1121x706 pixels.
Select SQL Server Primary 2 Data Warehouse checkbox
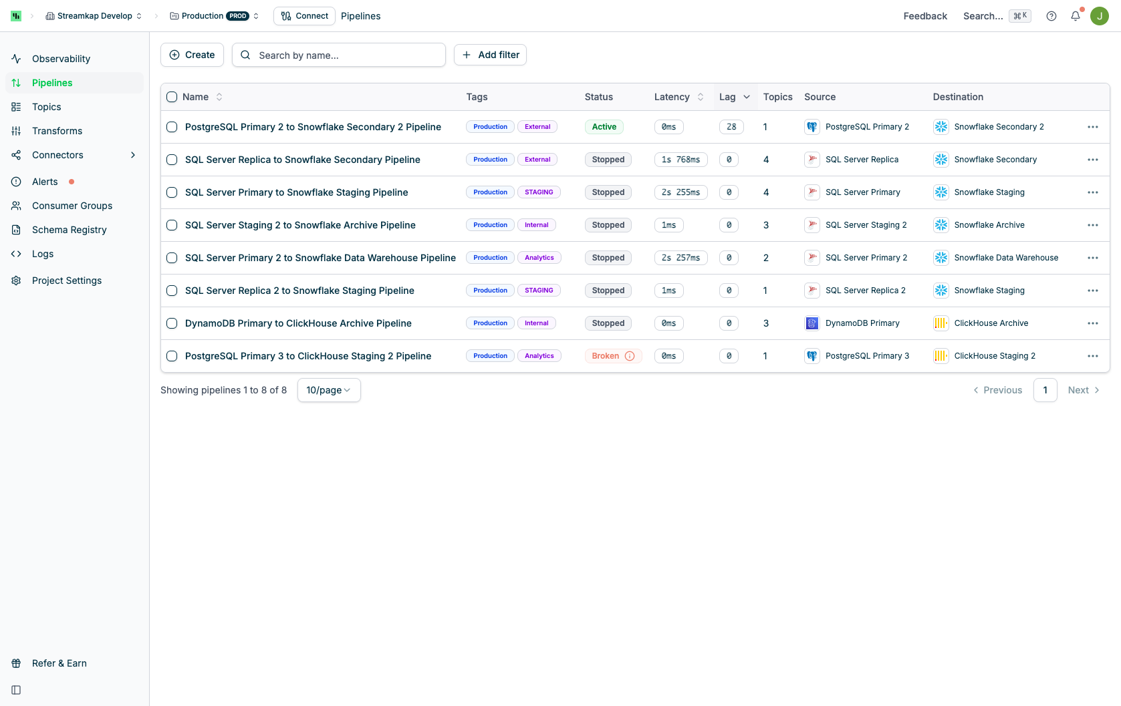click(172, 258)
